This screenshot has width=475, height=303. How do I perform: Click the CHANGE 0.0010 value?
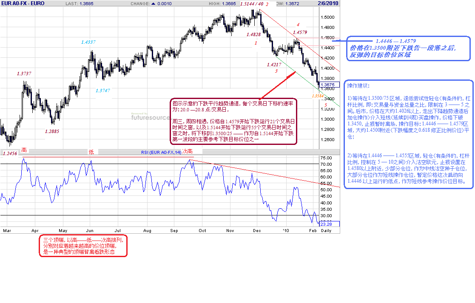tap(164, 4)
